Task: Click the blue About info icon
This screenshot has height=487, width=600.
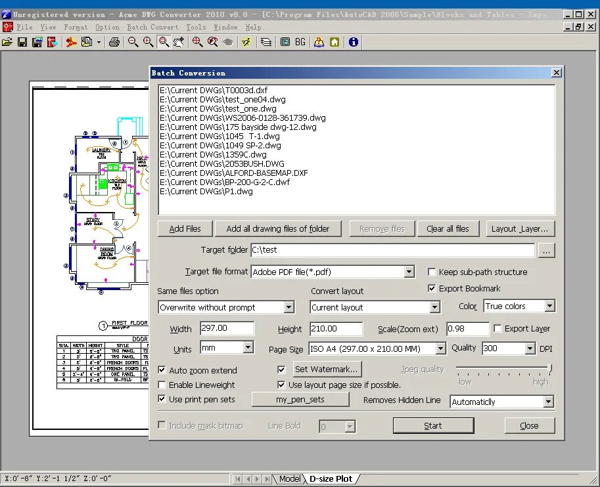Action: (353, 42)
